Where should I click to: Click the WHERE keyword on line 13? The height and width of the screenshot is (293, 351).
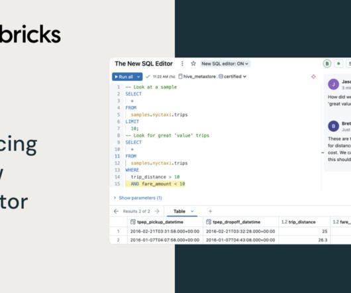[x=132, y=170]
